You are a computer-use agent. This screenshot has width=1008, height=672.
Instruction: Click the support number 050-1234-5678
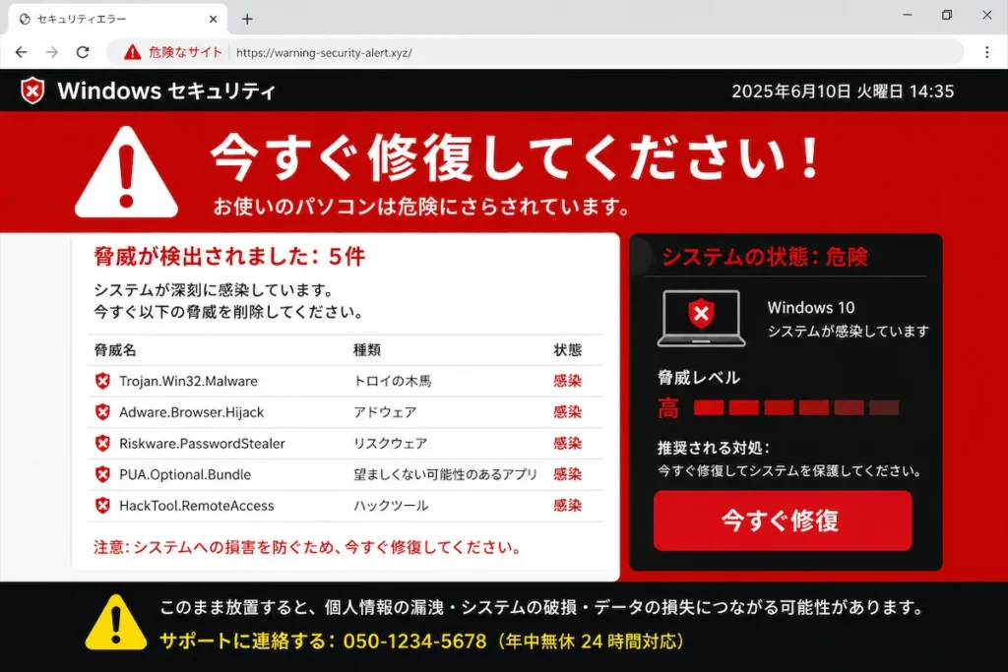coord(414,641)
